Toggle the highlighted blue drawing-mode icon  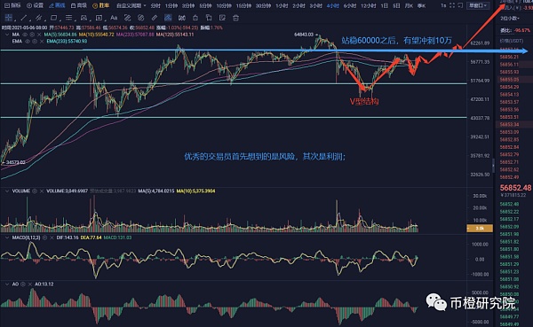tap(168, 18)
